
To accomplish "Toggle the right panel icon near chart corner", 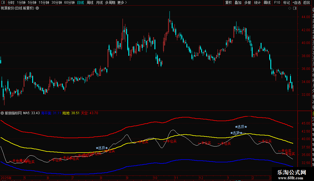I will point(295,8).
